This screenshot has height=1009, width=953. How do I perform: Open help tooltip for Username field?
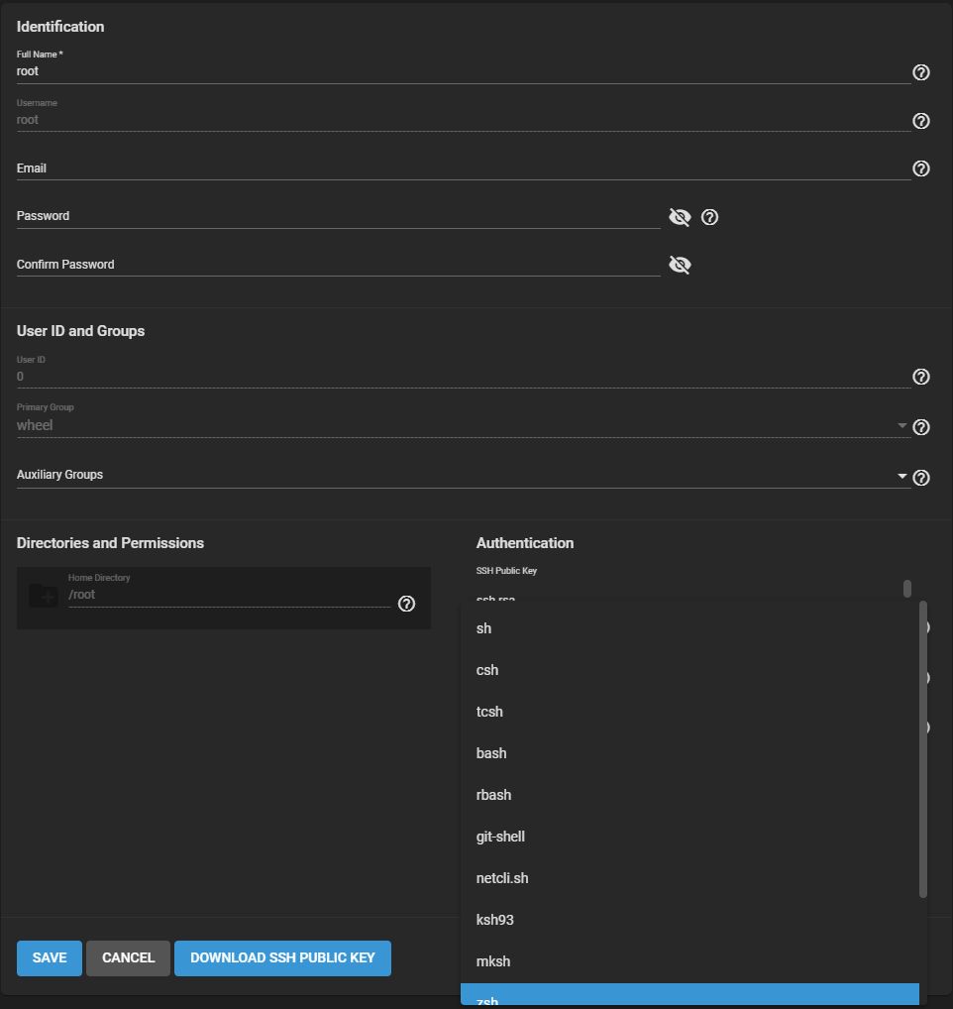tap(920, 121)
